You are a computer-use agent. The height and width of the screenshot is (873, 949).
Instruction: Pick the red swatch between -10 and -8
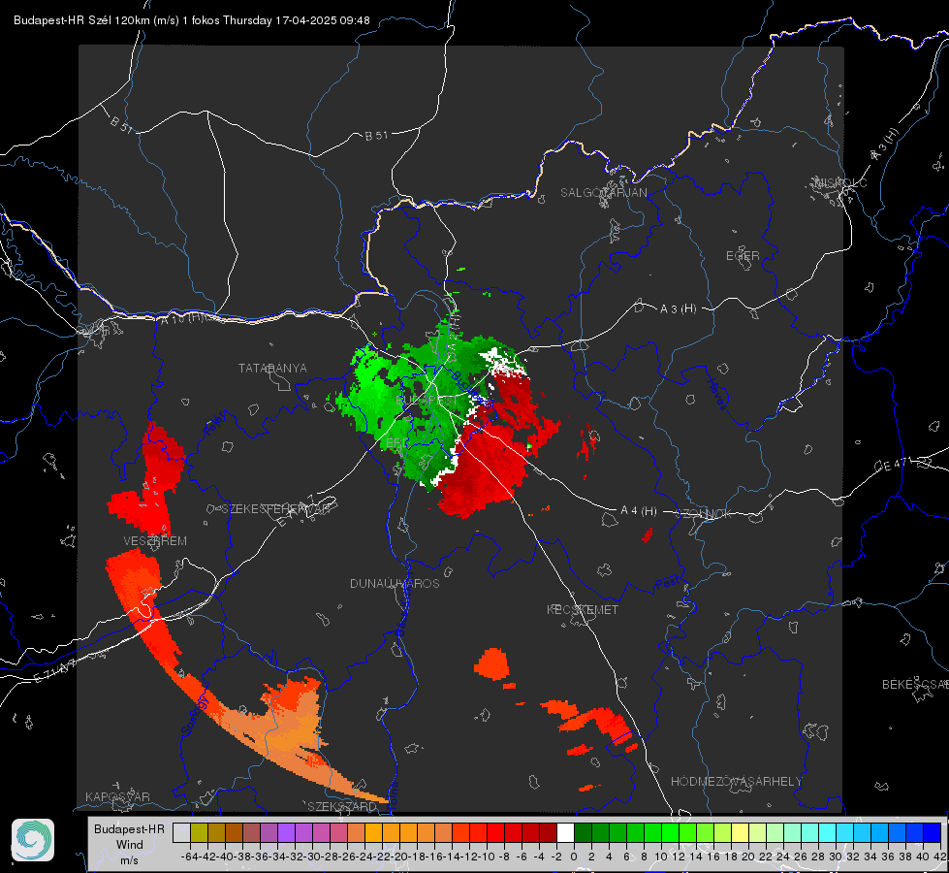pos(495,833)
